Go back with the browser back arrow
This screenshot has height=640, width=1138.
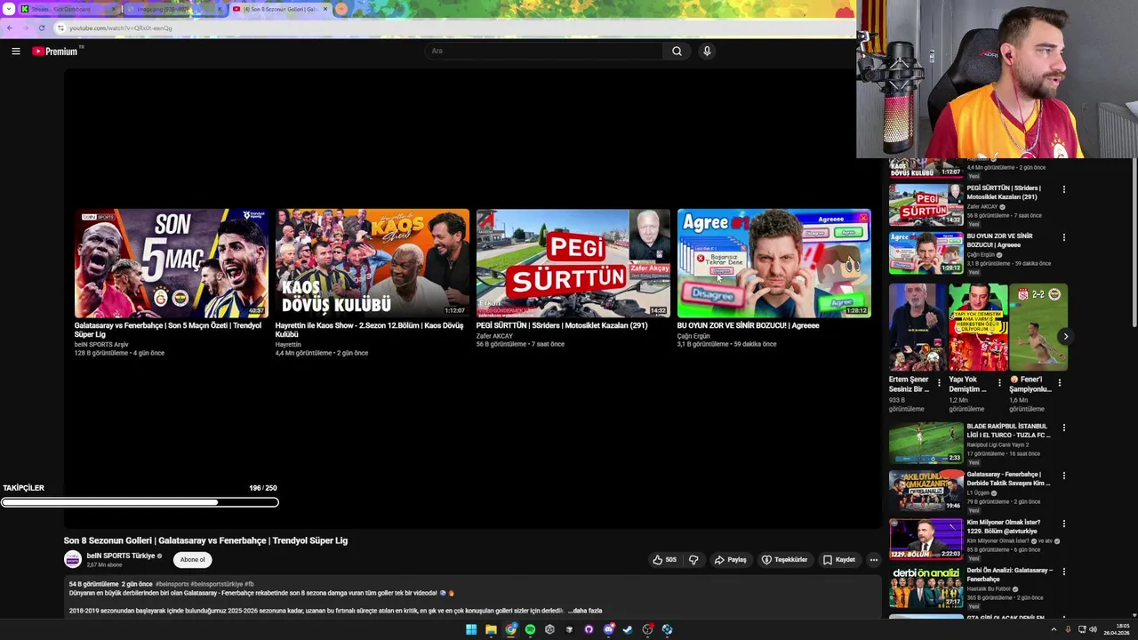tap(10, 28)
